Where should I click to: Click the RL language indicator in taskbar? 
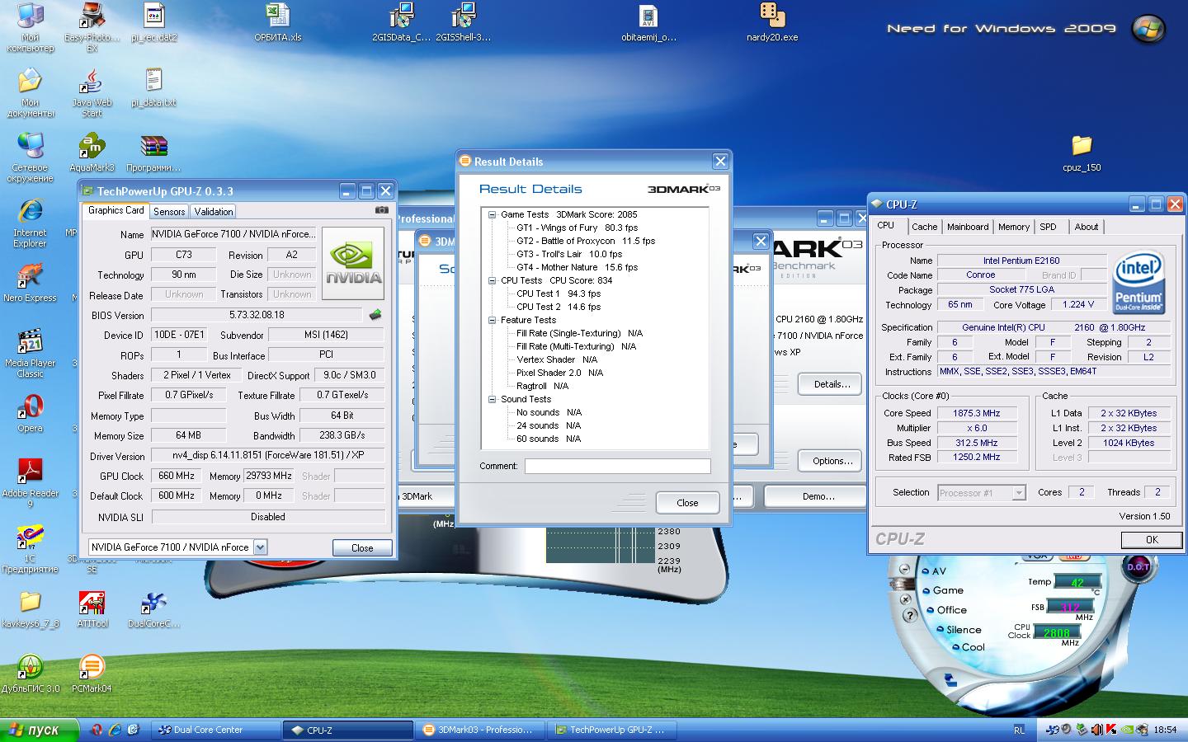[1019, 730]
